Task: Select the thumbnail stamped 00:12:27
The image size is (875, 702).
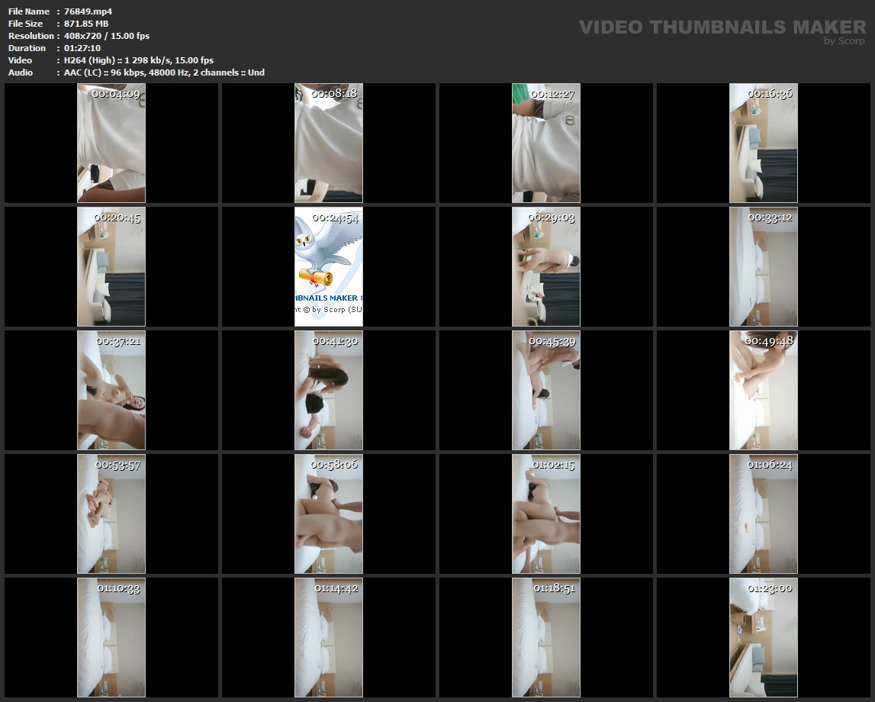Action: coord(546,143)
